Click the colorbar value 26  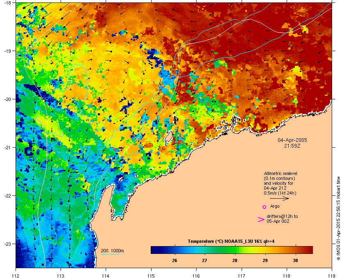[x=174, y=260]
